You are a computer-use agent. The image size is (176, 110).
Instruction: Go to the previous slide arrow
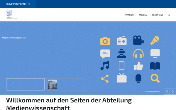[x=167, y=92]
